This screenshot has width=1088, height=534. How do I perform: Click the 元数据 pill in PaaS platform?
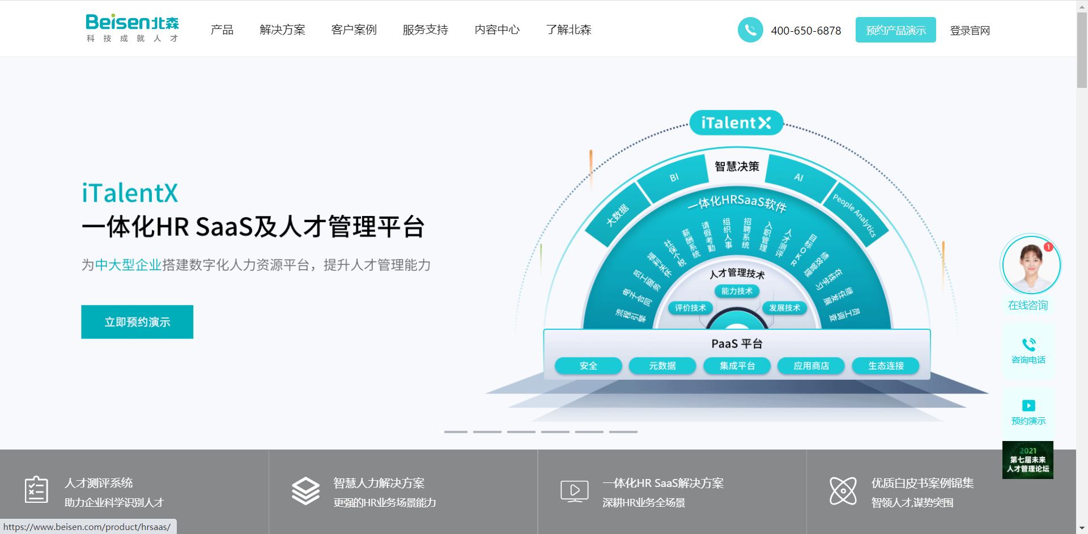(x=662, y=366)
